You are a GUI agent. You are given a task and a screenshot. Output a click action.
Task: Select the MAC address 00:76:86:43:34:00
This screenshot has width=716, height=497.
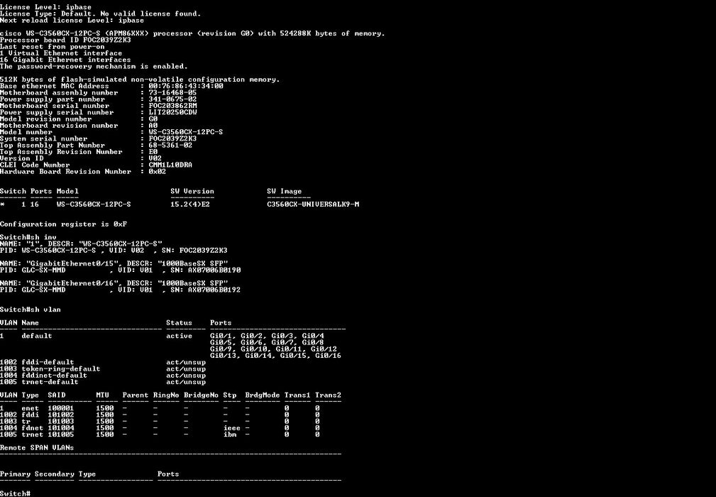[x=186, y=86]
